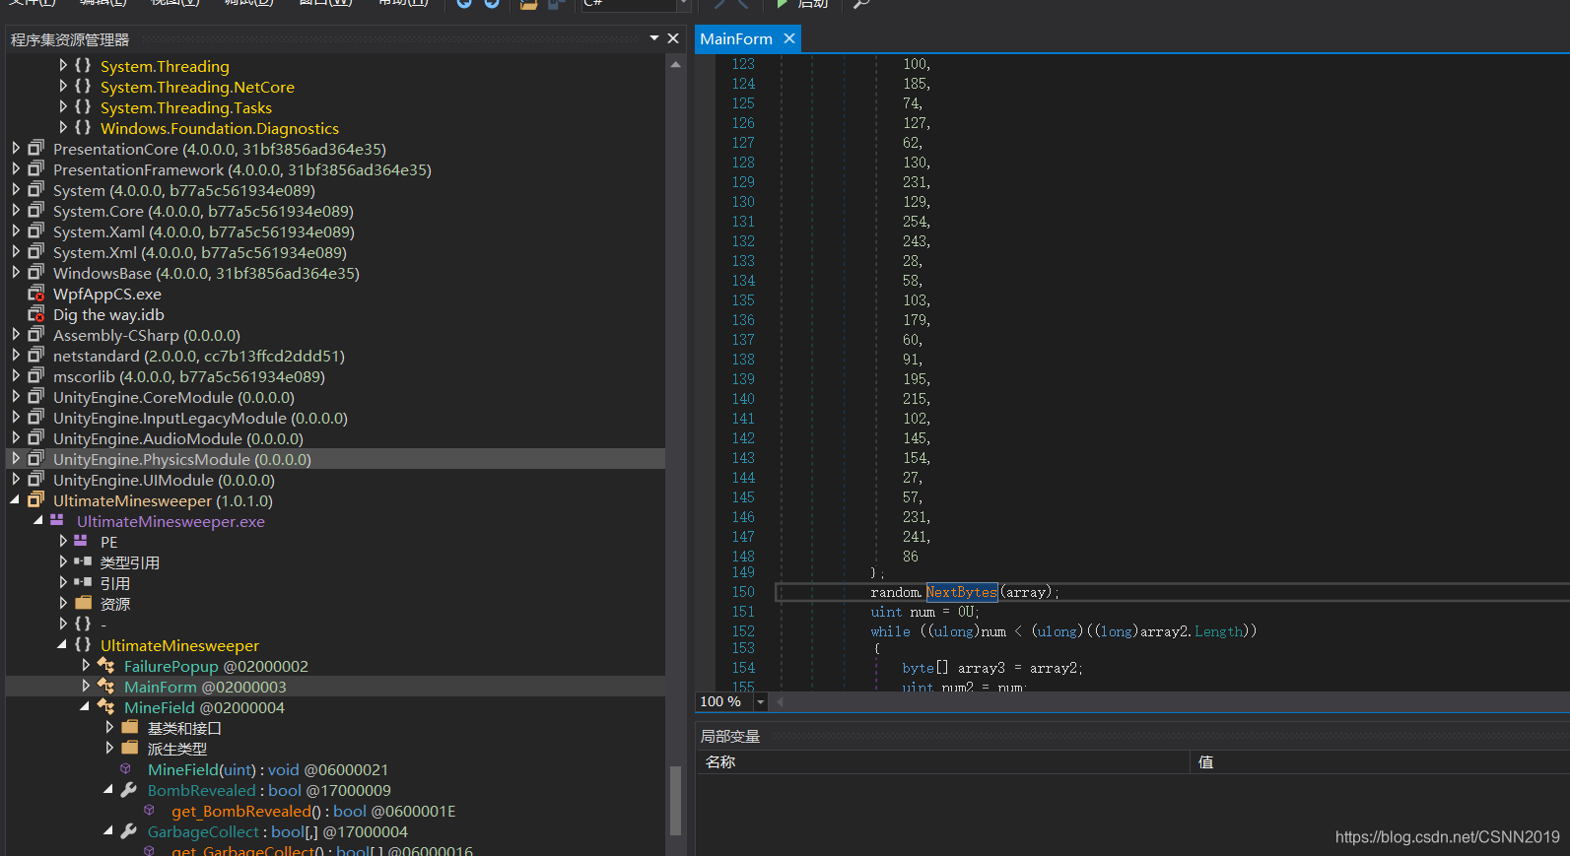Click line number 150 in the gutter

tap(743, 592)
